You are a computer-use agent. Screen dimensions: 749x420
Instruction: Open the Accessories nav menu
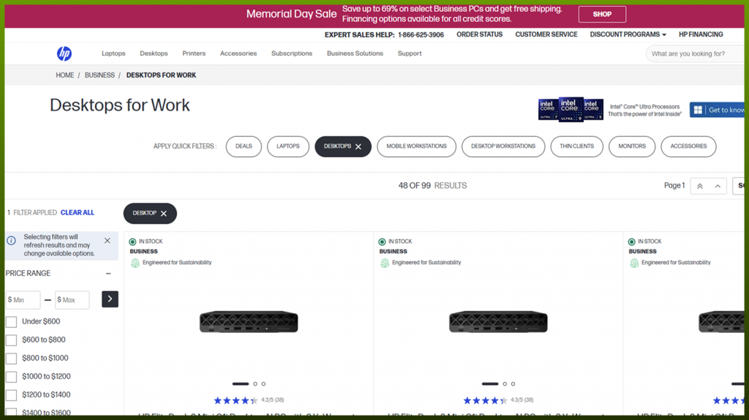click(238, 53)
